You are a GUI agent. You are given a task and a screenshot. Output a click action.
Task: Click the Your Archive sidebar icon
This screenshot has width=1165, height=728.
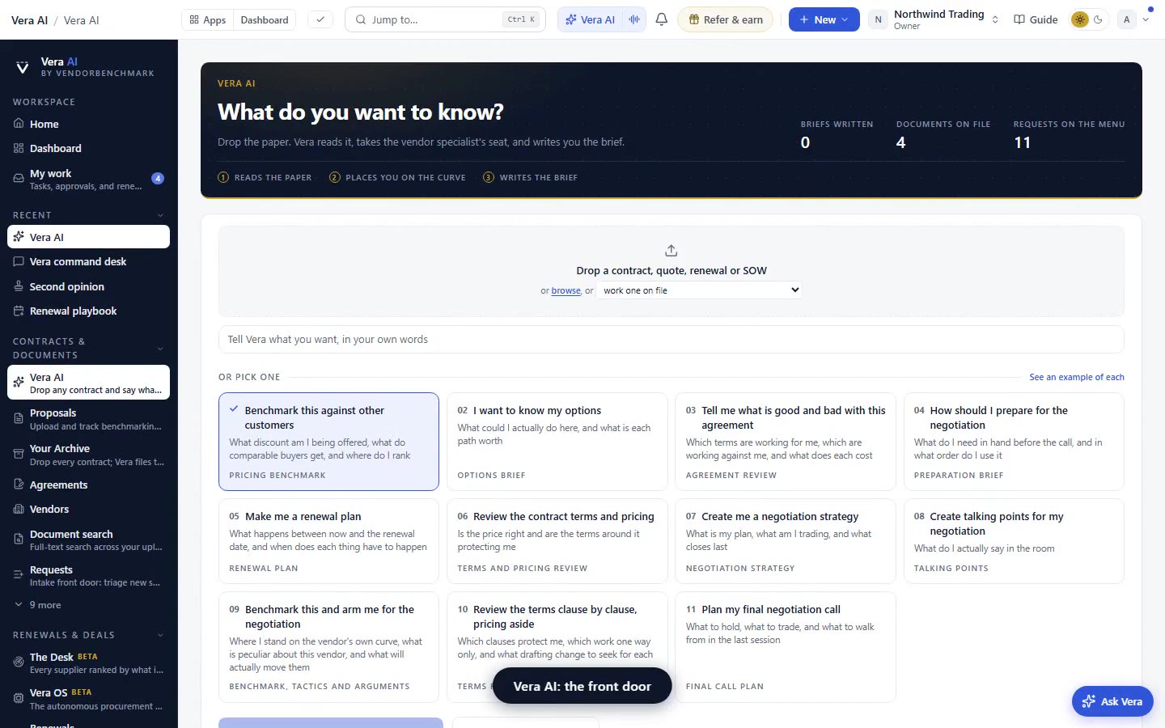pos(19,455)
